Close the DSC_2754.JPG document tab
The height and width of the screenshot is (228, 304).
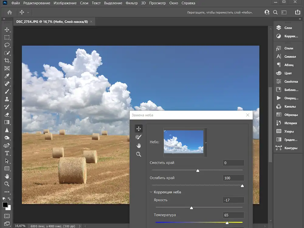(91, 22)
